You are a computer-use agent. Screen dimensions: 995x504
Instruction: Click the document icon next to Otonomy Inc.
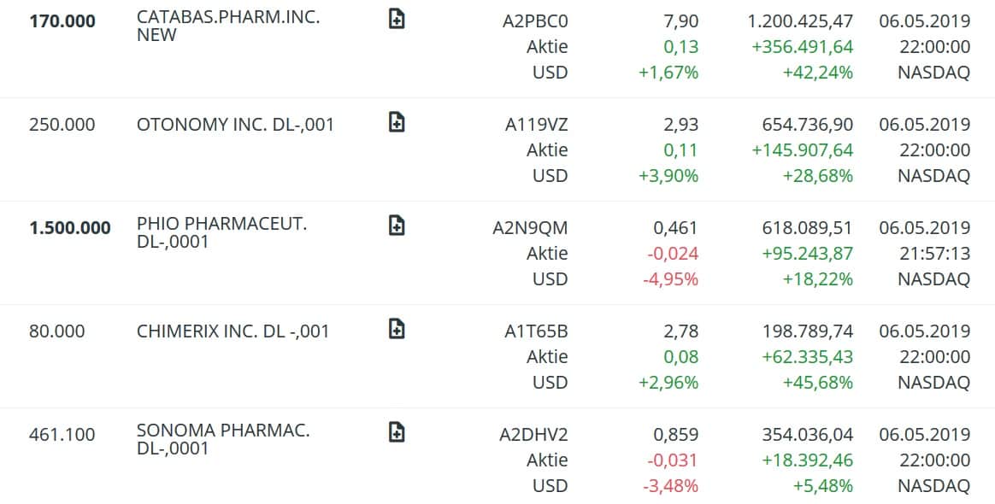coord(397,123)
